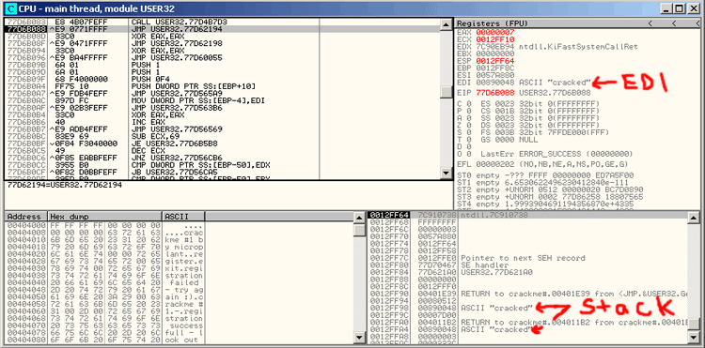Click the ASCII column header in dump pane
Image resolution: width=705 pixels, height=348 pixels.
tap(184, 217)
